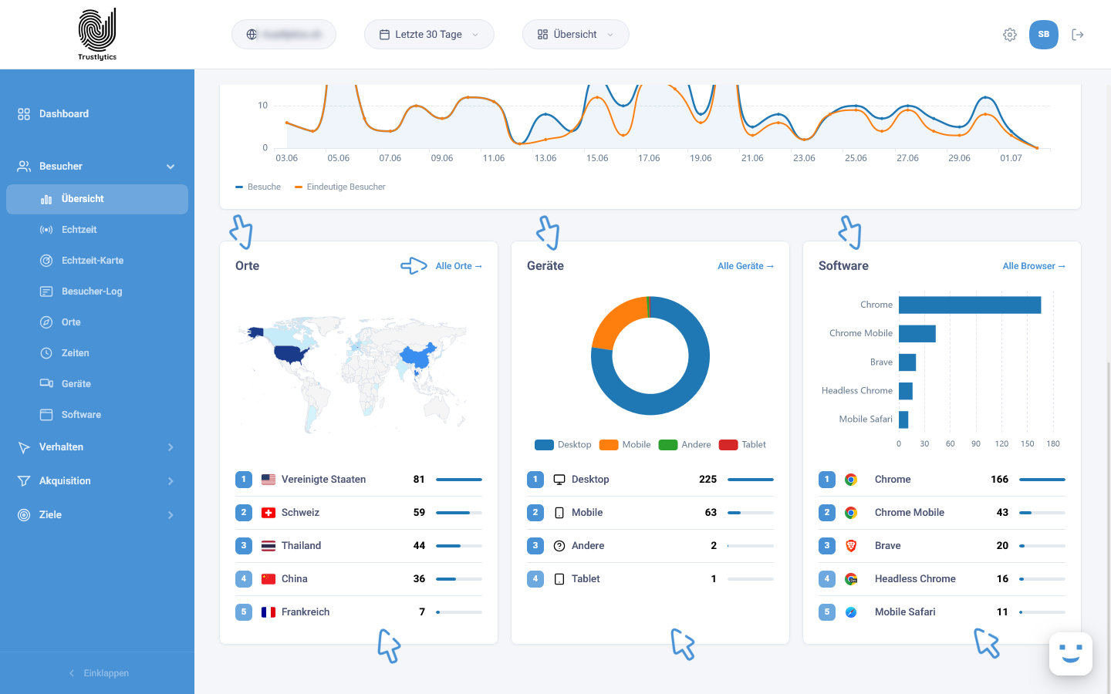The image size is (1111, 694).
Task: Click the Chrome browser icon in Software list
Action: click(851, 480)
